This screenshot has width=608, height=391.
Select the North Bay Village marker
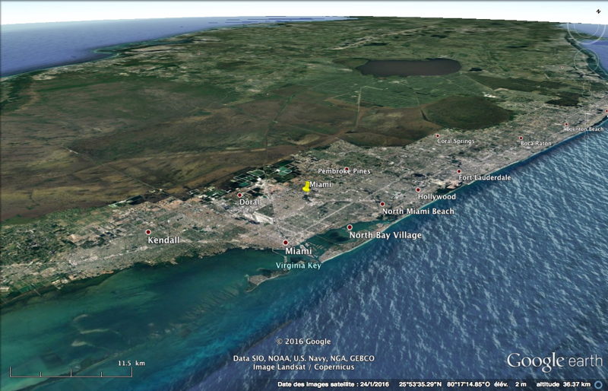(350, 227)
